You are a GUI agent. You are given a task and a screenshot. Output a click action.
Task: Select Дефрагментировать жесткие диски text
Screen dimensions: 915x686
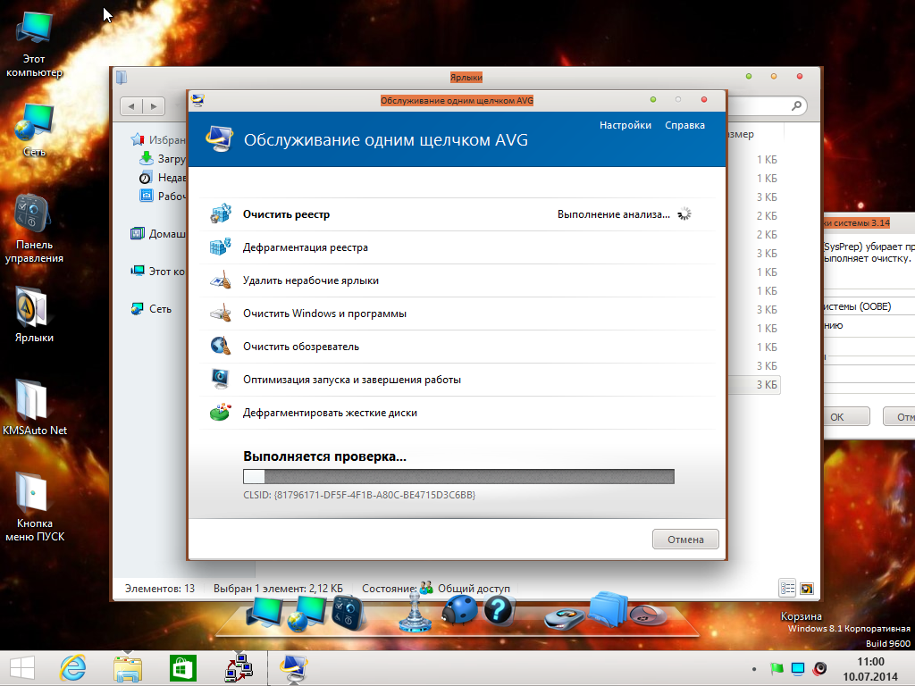pyautogui.click(x=330, y=413)
